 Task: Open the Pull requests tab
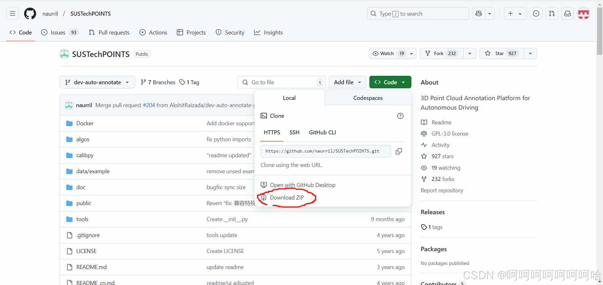point(109,33)
